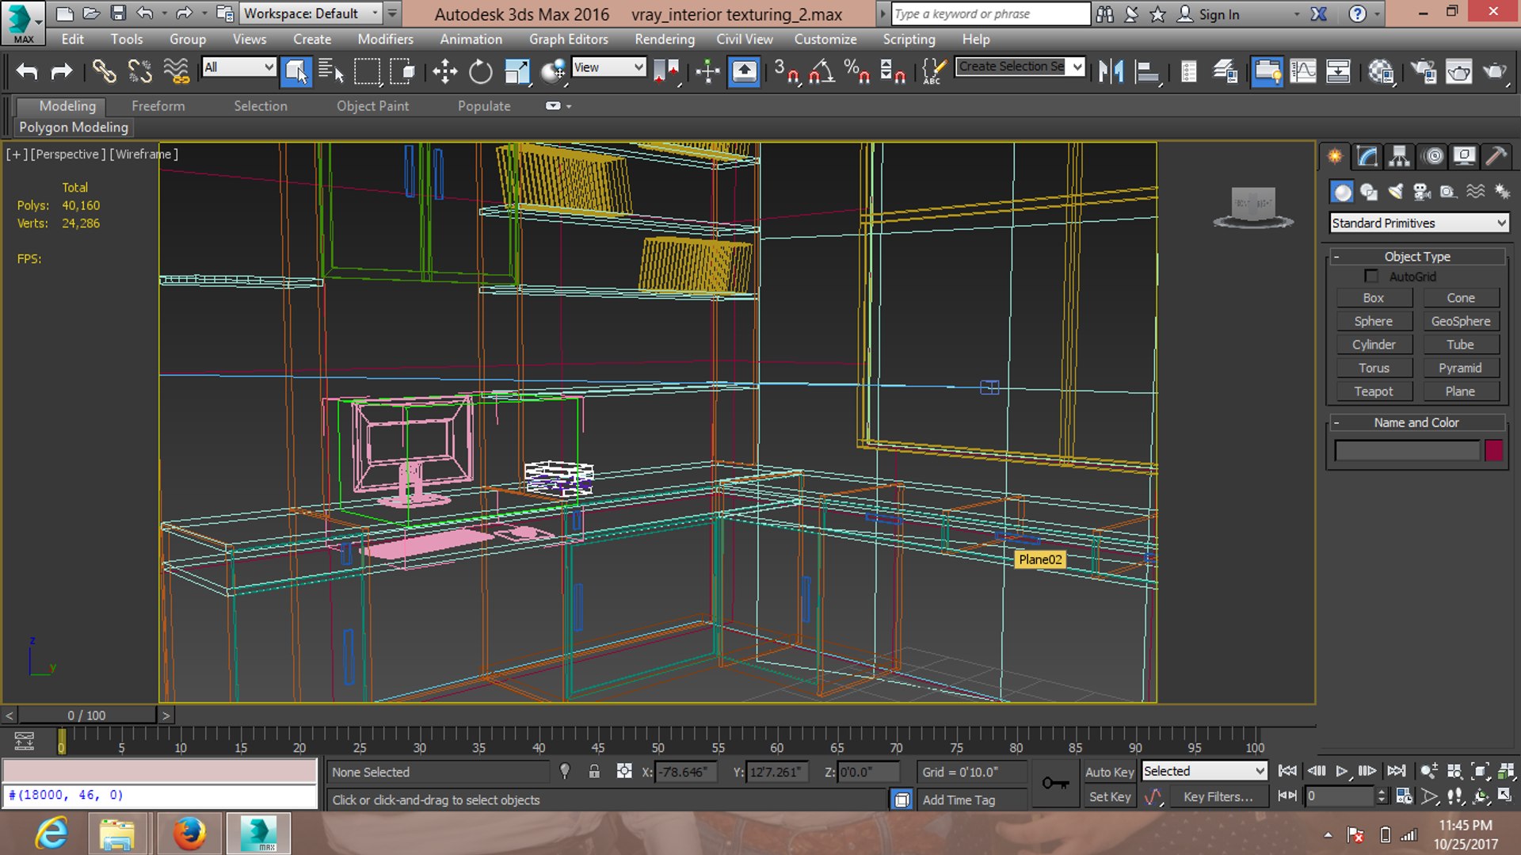Image resolution: width=1521 pixels, height=855 pixels.
Task: Open the Material Editor icon
Action: tap(1381, 72)
